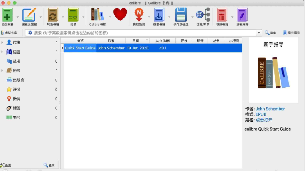This screenshot has width=305, height=171.
Task: Open the dropdown arrow next to Fetch news
Action: (x=149, y=17)
